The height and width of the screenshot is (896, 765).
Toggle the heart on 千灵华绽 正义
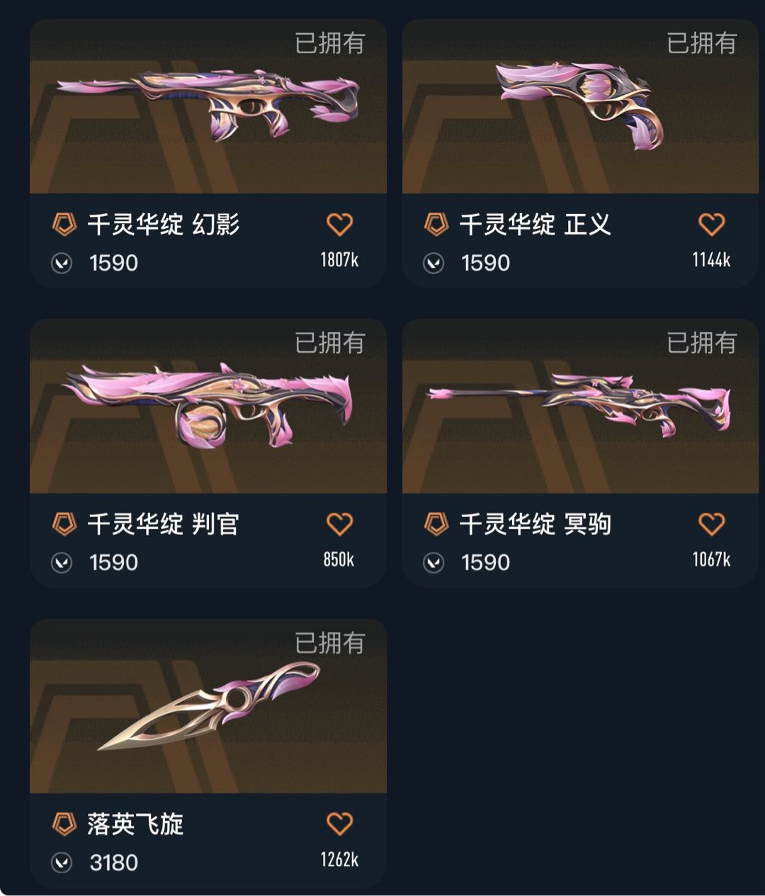tap(711, 225)
